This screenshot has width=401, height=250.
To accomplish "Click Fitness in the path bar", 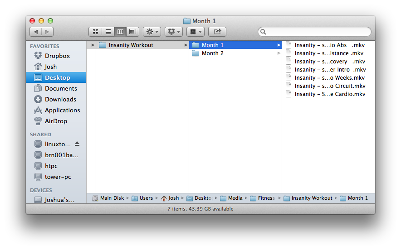I will pyautogui.click(x=263, y=198).
